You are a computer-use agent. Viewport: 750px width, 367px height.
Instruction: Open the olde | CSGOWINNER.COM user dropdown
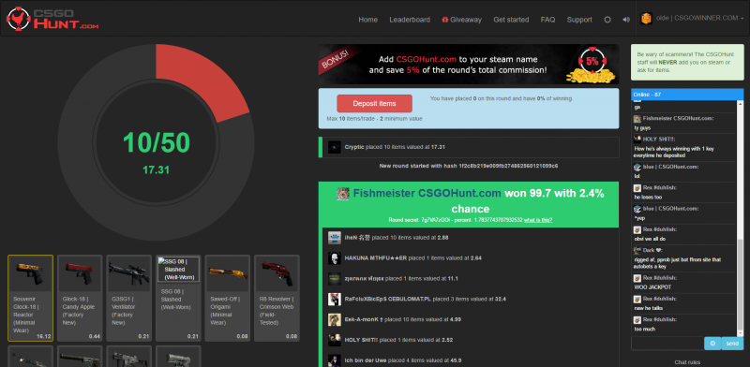click(692, 19)
